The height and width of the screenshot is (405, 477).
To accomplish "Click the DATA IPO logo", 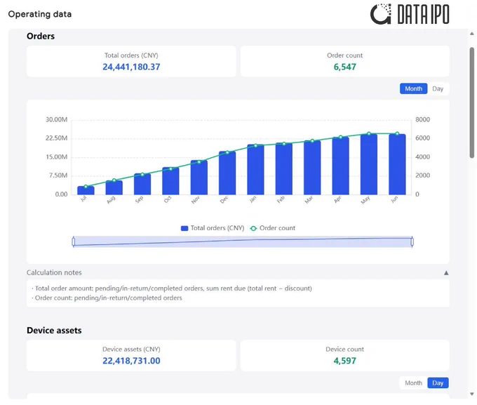I will pyautogui.click(x=410, y=14).
